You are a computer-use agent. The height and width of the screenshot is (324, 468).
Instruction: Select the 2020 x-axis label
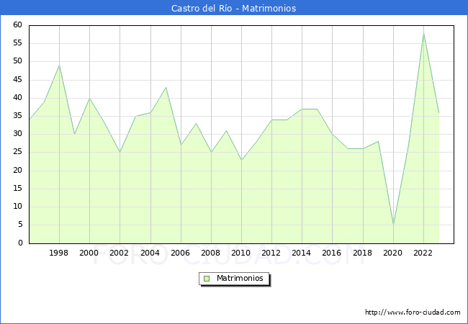pyautogui.click(x=393, y=253)
